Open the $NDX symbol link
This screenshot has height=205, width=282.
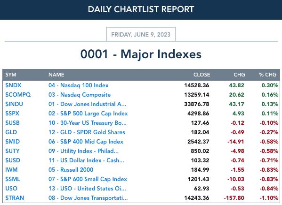click(13, 85)
